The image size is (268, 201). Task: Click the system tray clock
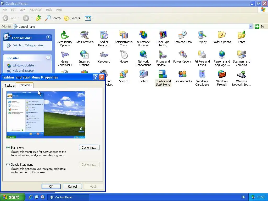point(261,197)
